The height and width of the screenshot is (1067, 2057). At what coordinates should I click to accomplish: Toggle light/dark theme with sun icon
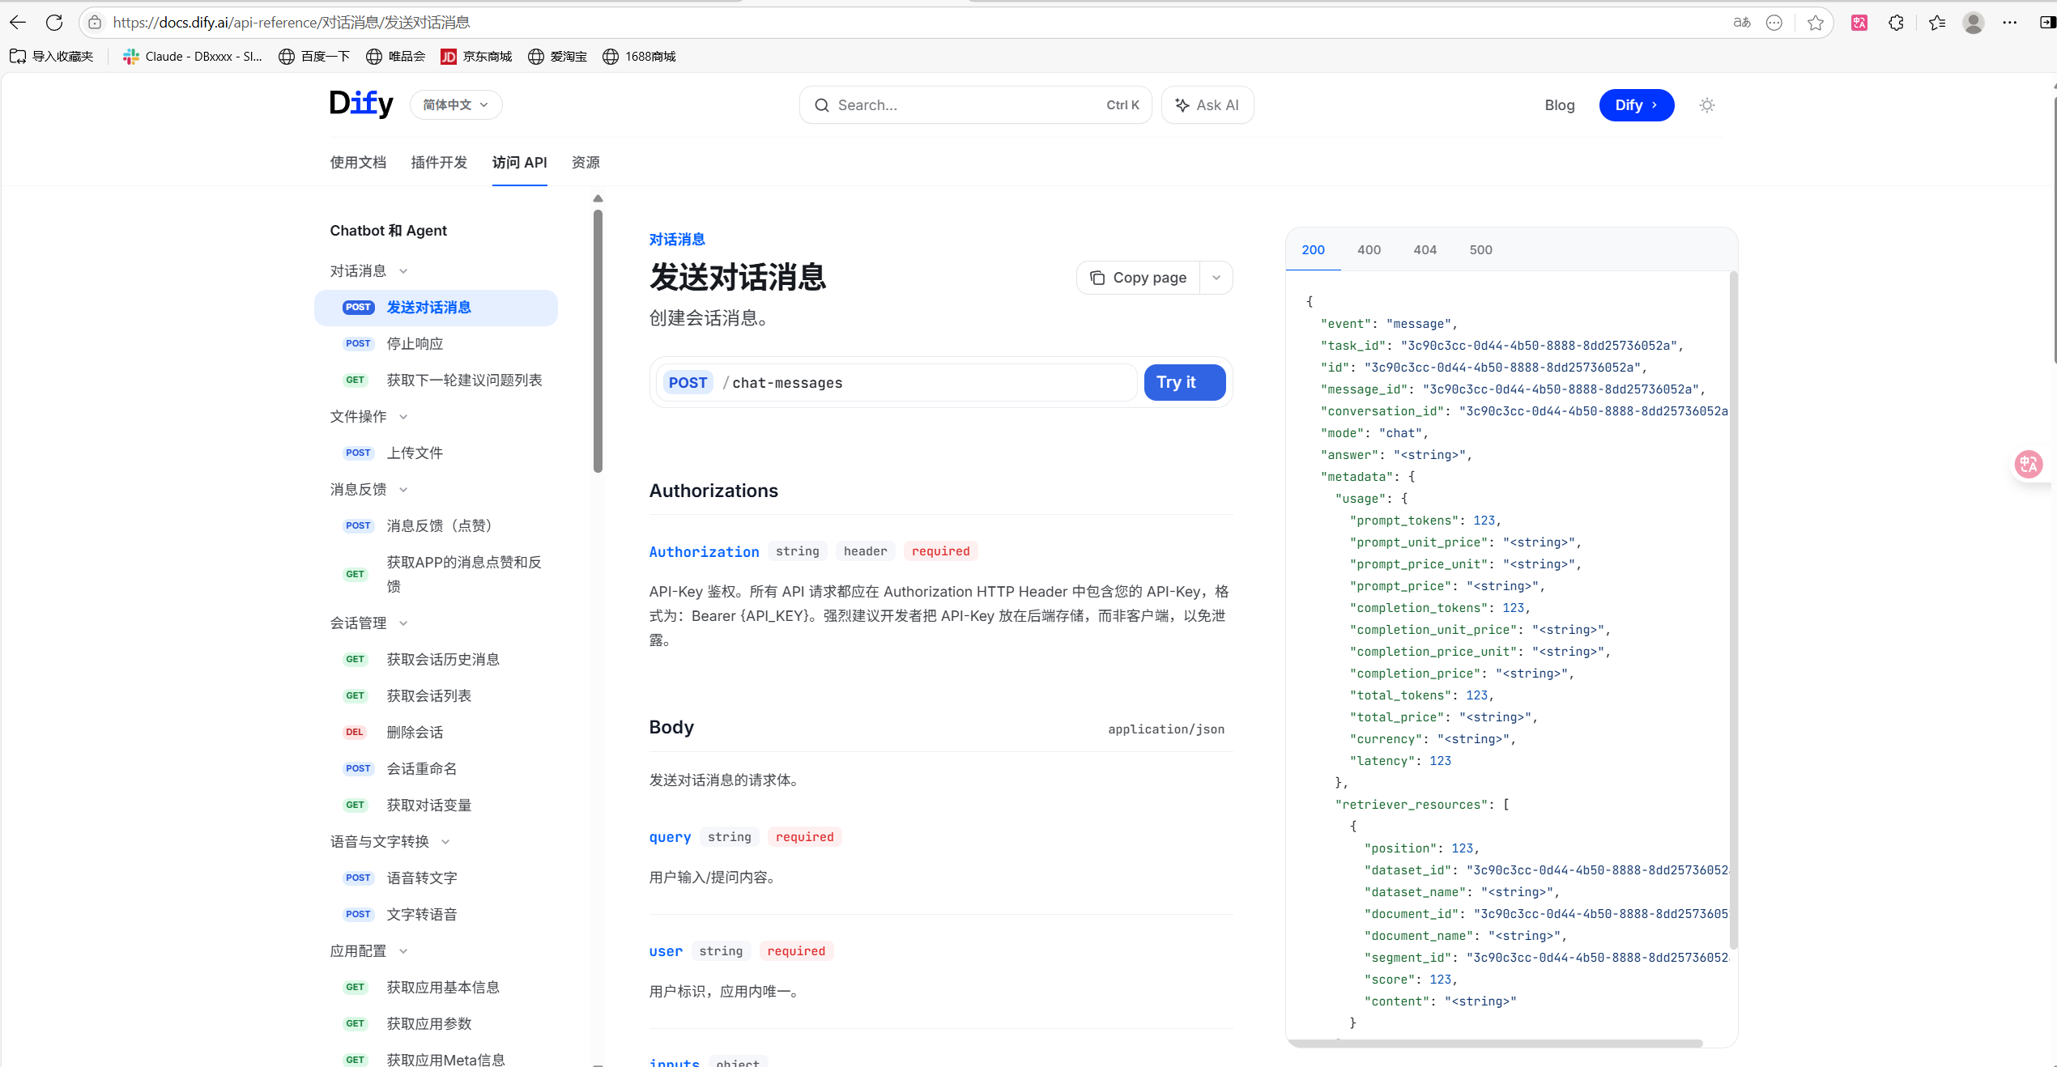(1706, 105)
